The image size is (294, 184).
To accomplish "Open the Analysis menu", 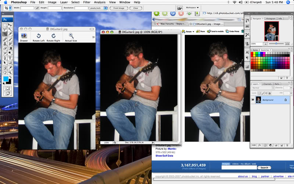I will 100,2.
